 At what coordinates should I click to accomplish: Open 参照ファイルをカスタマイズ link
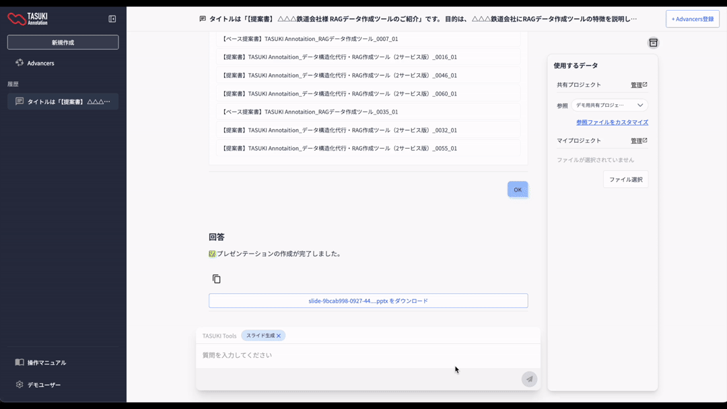(612, 122)
